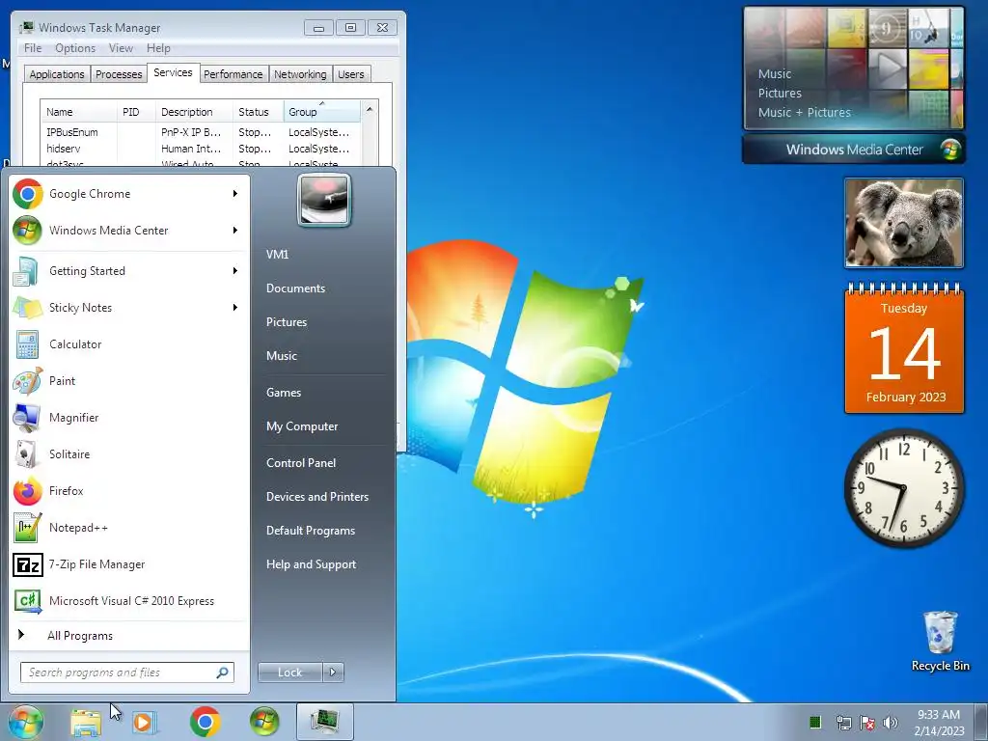This screenshot has height=741, width=988.
Task: Click the green Task Manager CPU tray icon
Action: pos(814,722)
